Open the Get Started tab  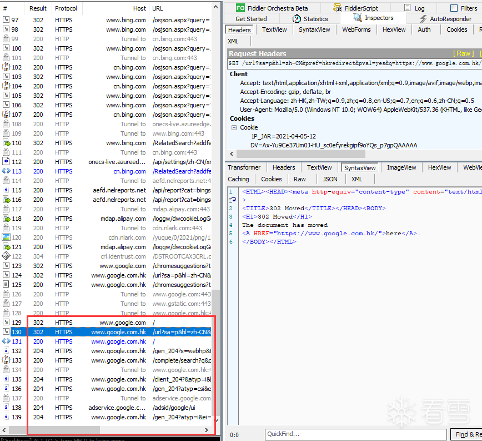(x=251, y=19)
